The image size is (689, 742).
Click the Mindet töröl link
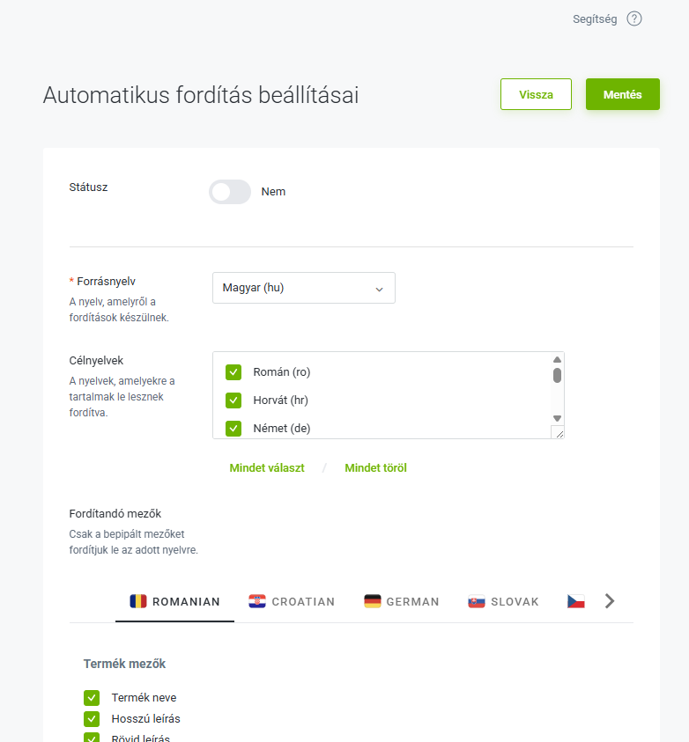pyautogui.click(x=375, y=468)
